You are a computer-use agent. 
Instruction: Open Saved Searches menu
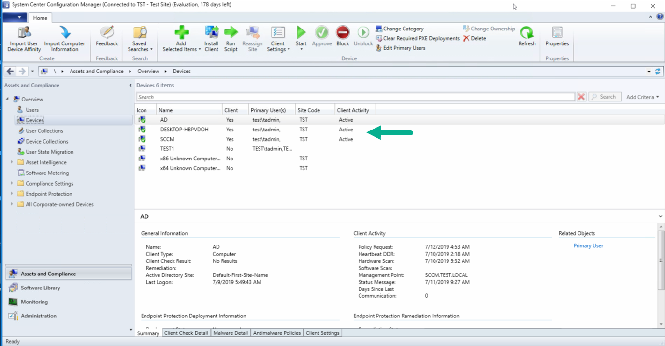tap(140, 40)
